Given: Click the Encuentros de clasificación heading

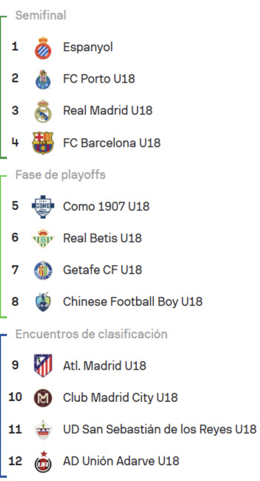Looking at the screenshot, I should (91, 334).
